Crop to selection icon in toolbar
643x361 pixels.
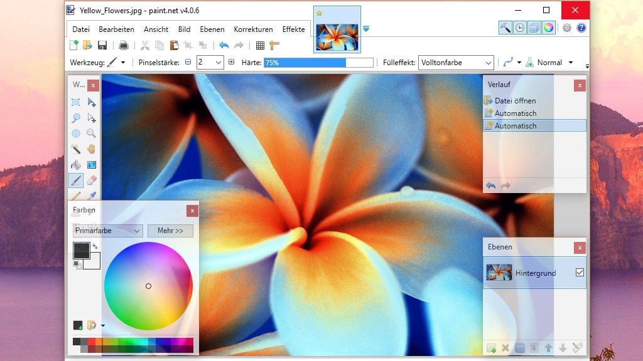(x=188, y=45)
